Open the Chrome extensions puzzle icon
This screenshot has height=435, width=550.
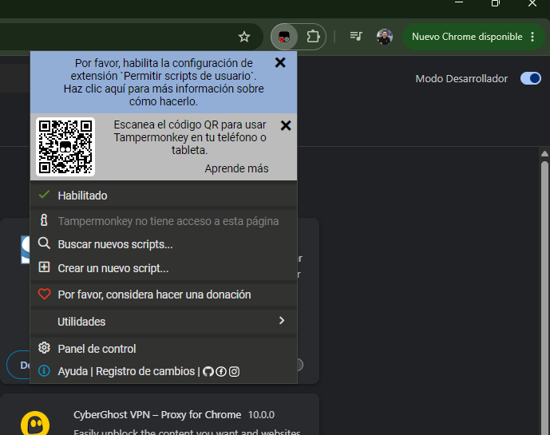tap(313, 37)
